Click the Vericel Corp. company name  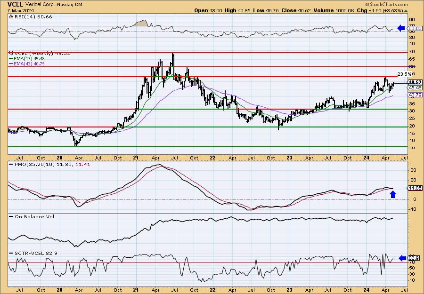[x=40, y=5]
